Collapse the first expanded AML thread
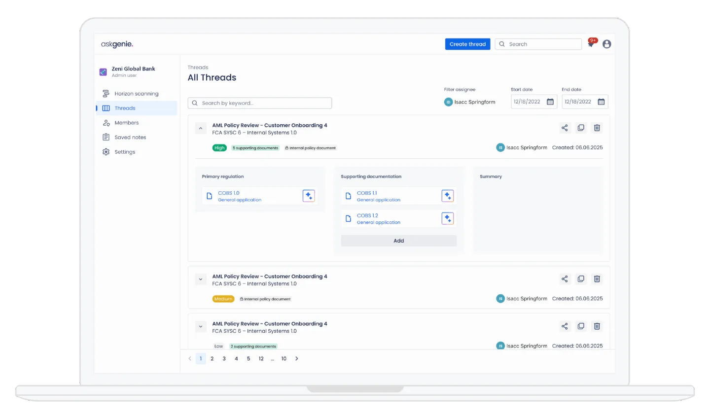The width and height of the screenshot is (710, 419). click(x=201, y=129)
